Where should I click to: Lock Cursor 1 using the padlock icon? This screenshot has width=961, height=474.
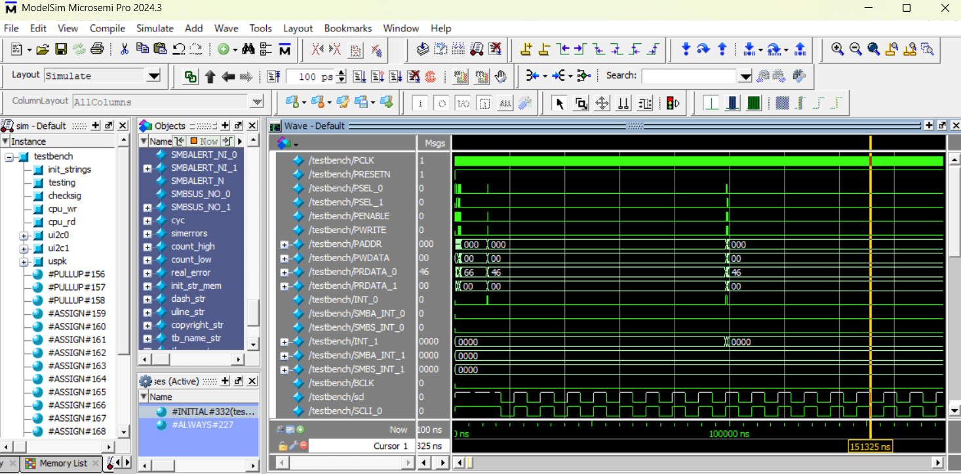coord(283,446)
